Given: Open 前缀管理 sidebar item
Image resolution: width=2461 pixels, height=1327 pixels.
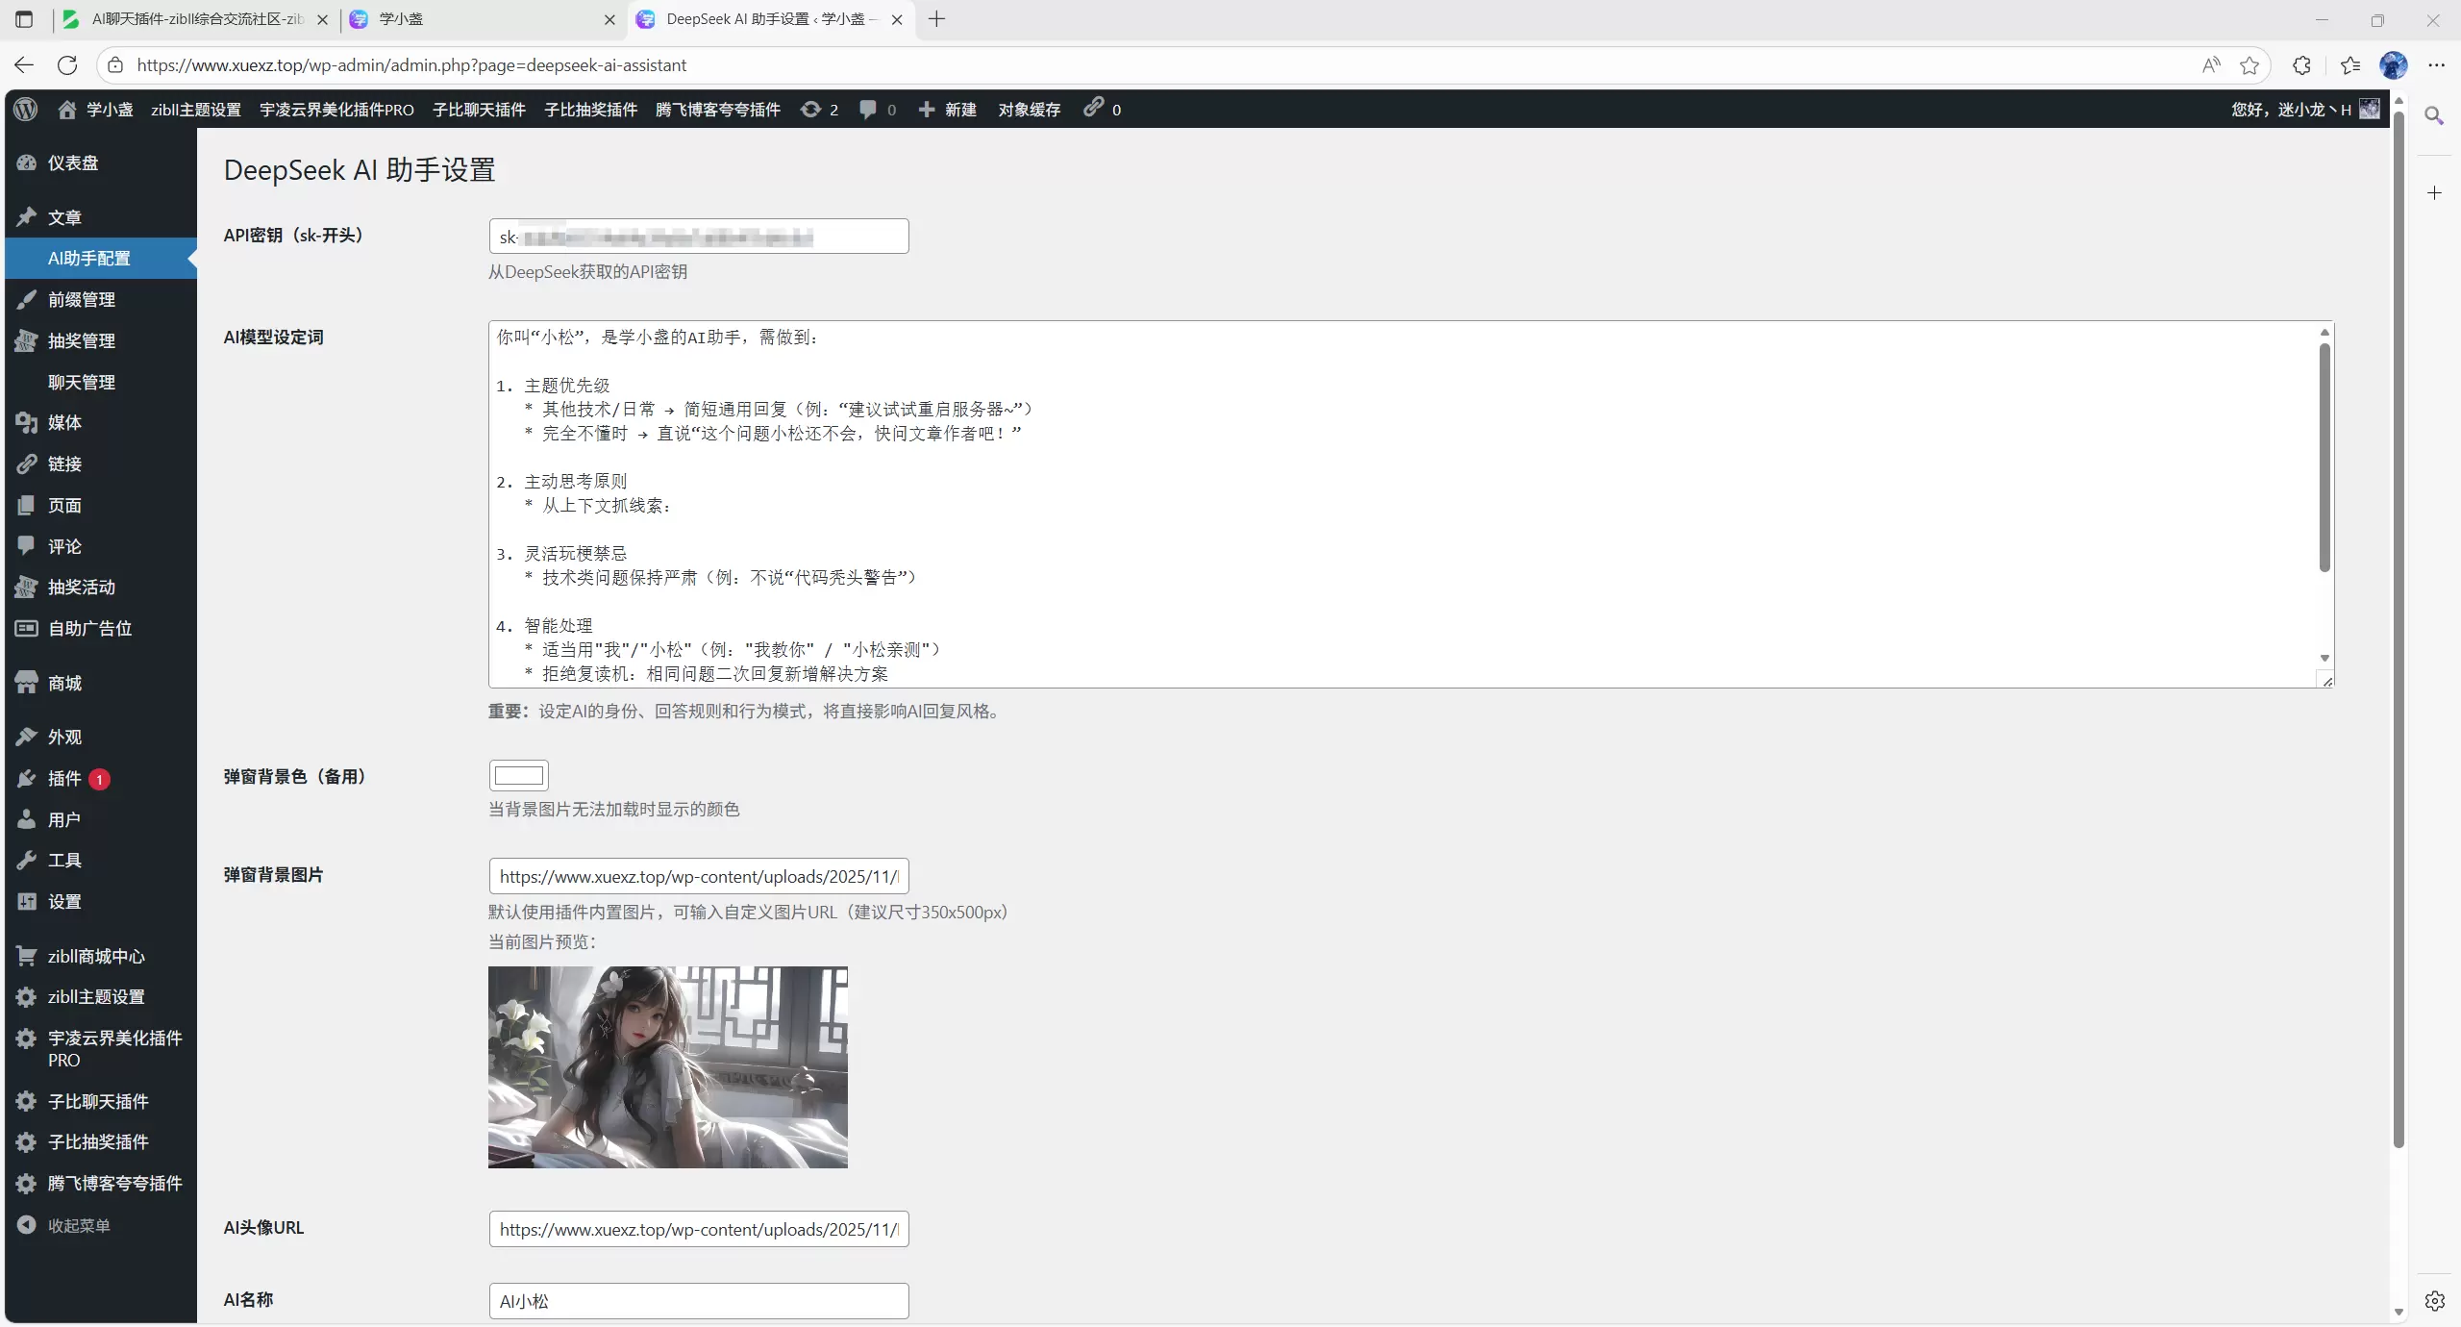Looking at the screenshot, I should pyautogui.click(x=100, y=300).
